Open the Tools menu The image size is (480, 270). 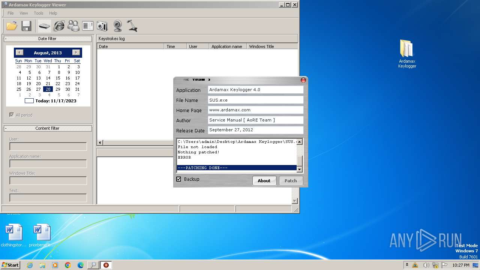click(39, 13)
